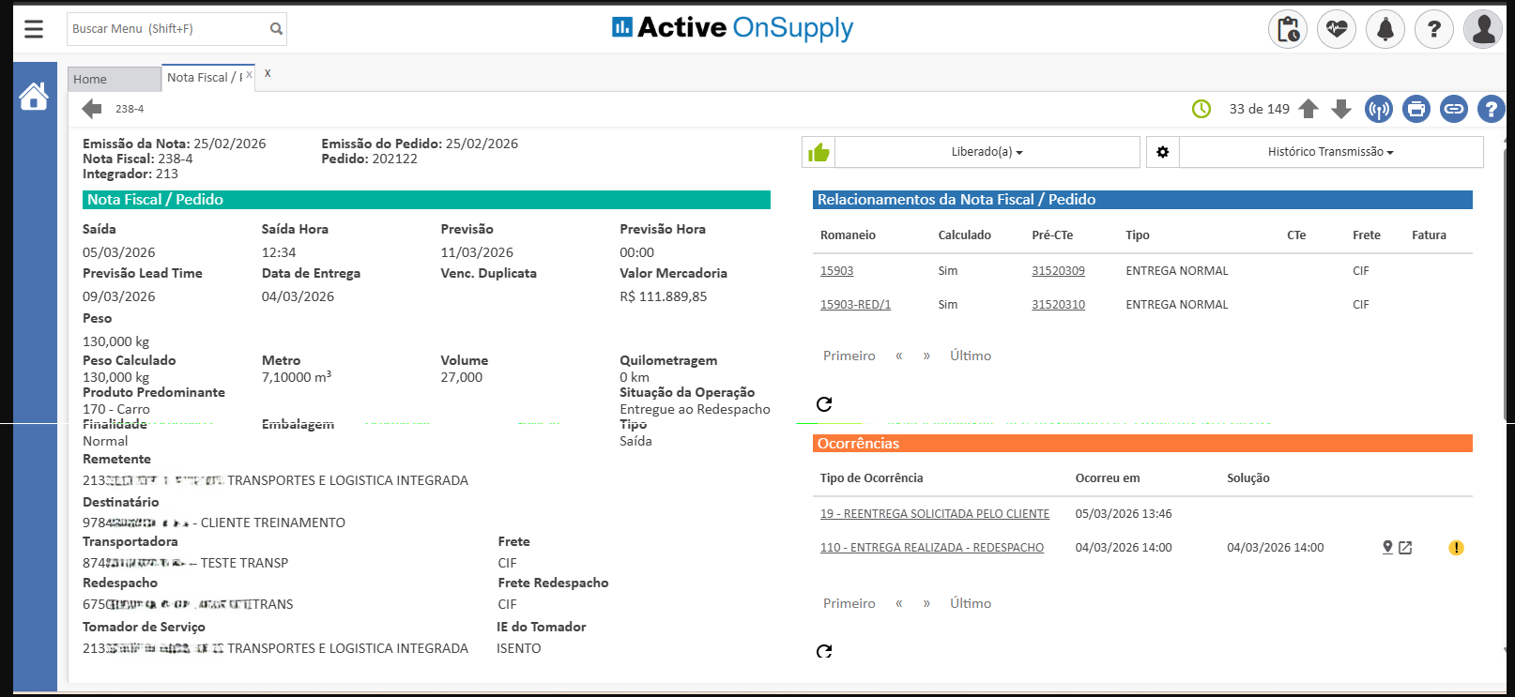Image resolution: width=1515 pixels, height=697 pixels.
Task: Expand the Liberado(a) status dropdown
Action: (987, 152)
